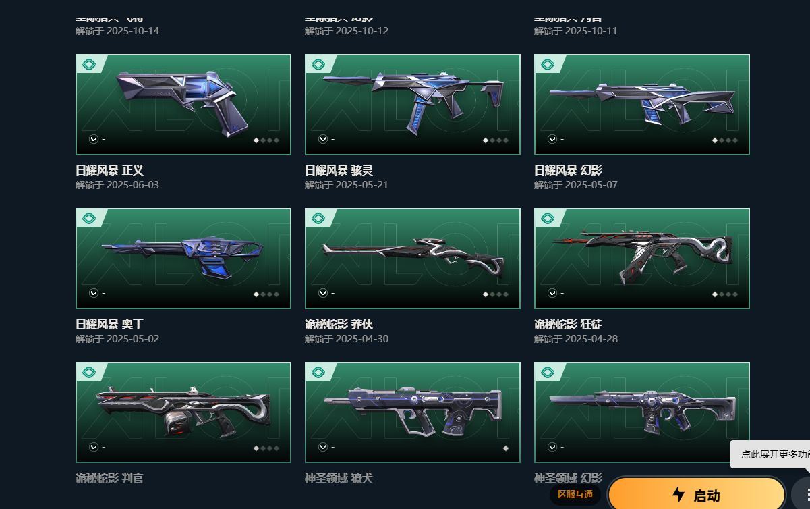Click the 区服互通 badge

click(x=575, y=495)
